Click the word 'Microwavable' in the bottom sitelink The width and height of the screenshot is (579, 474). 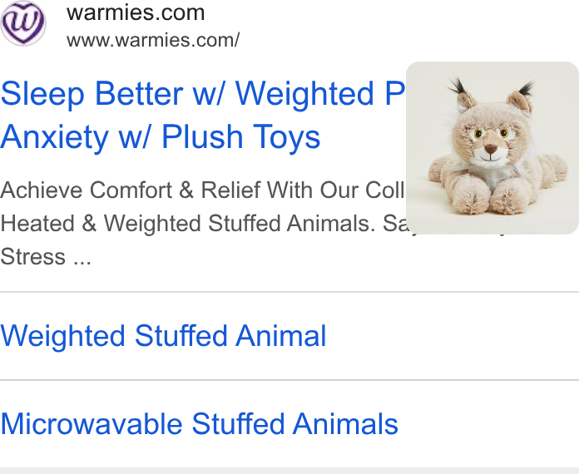[x=92, y=424]
